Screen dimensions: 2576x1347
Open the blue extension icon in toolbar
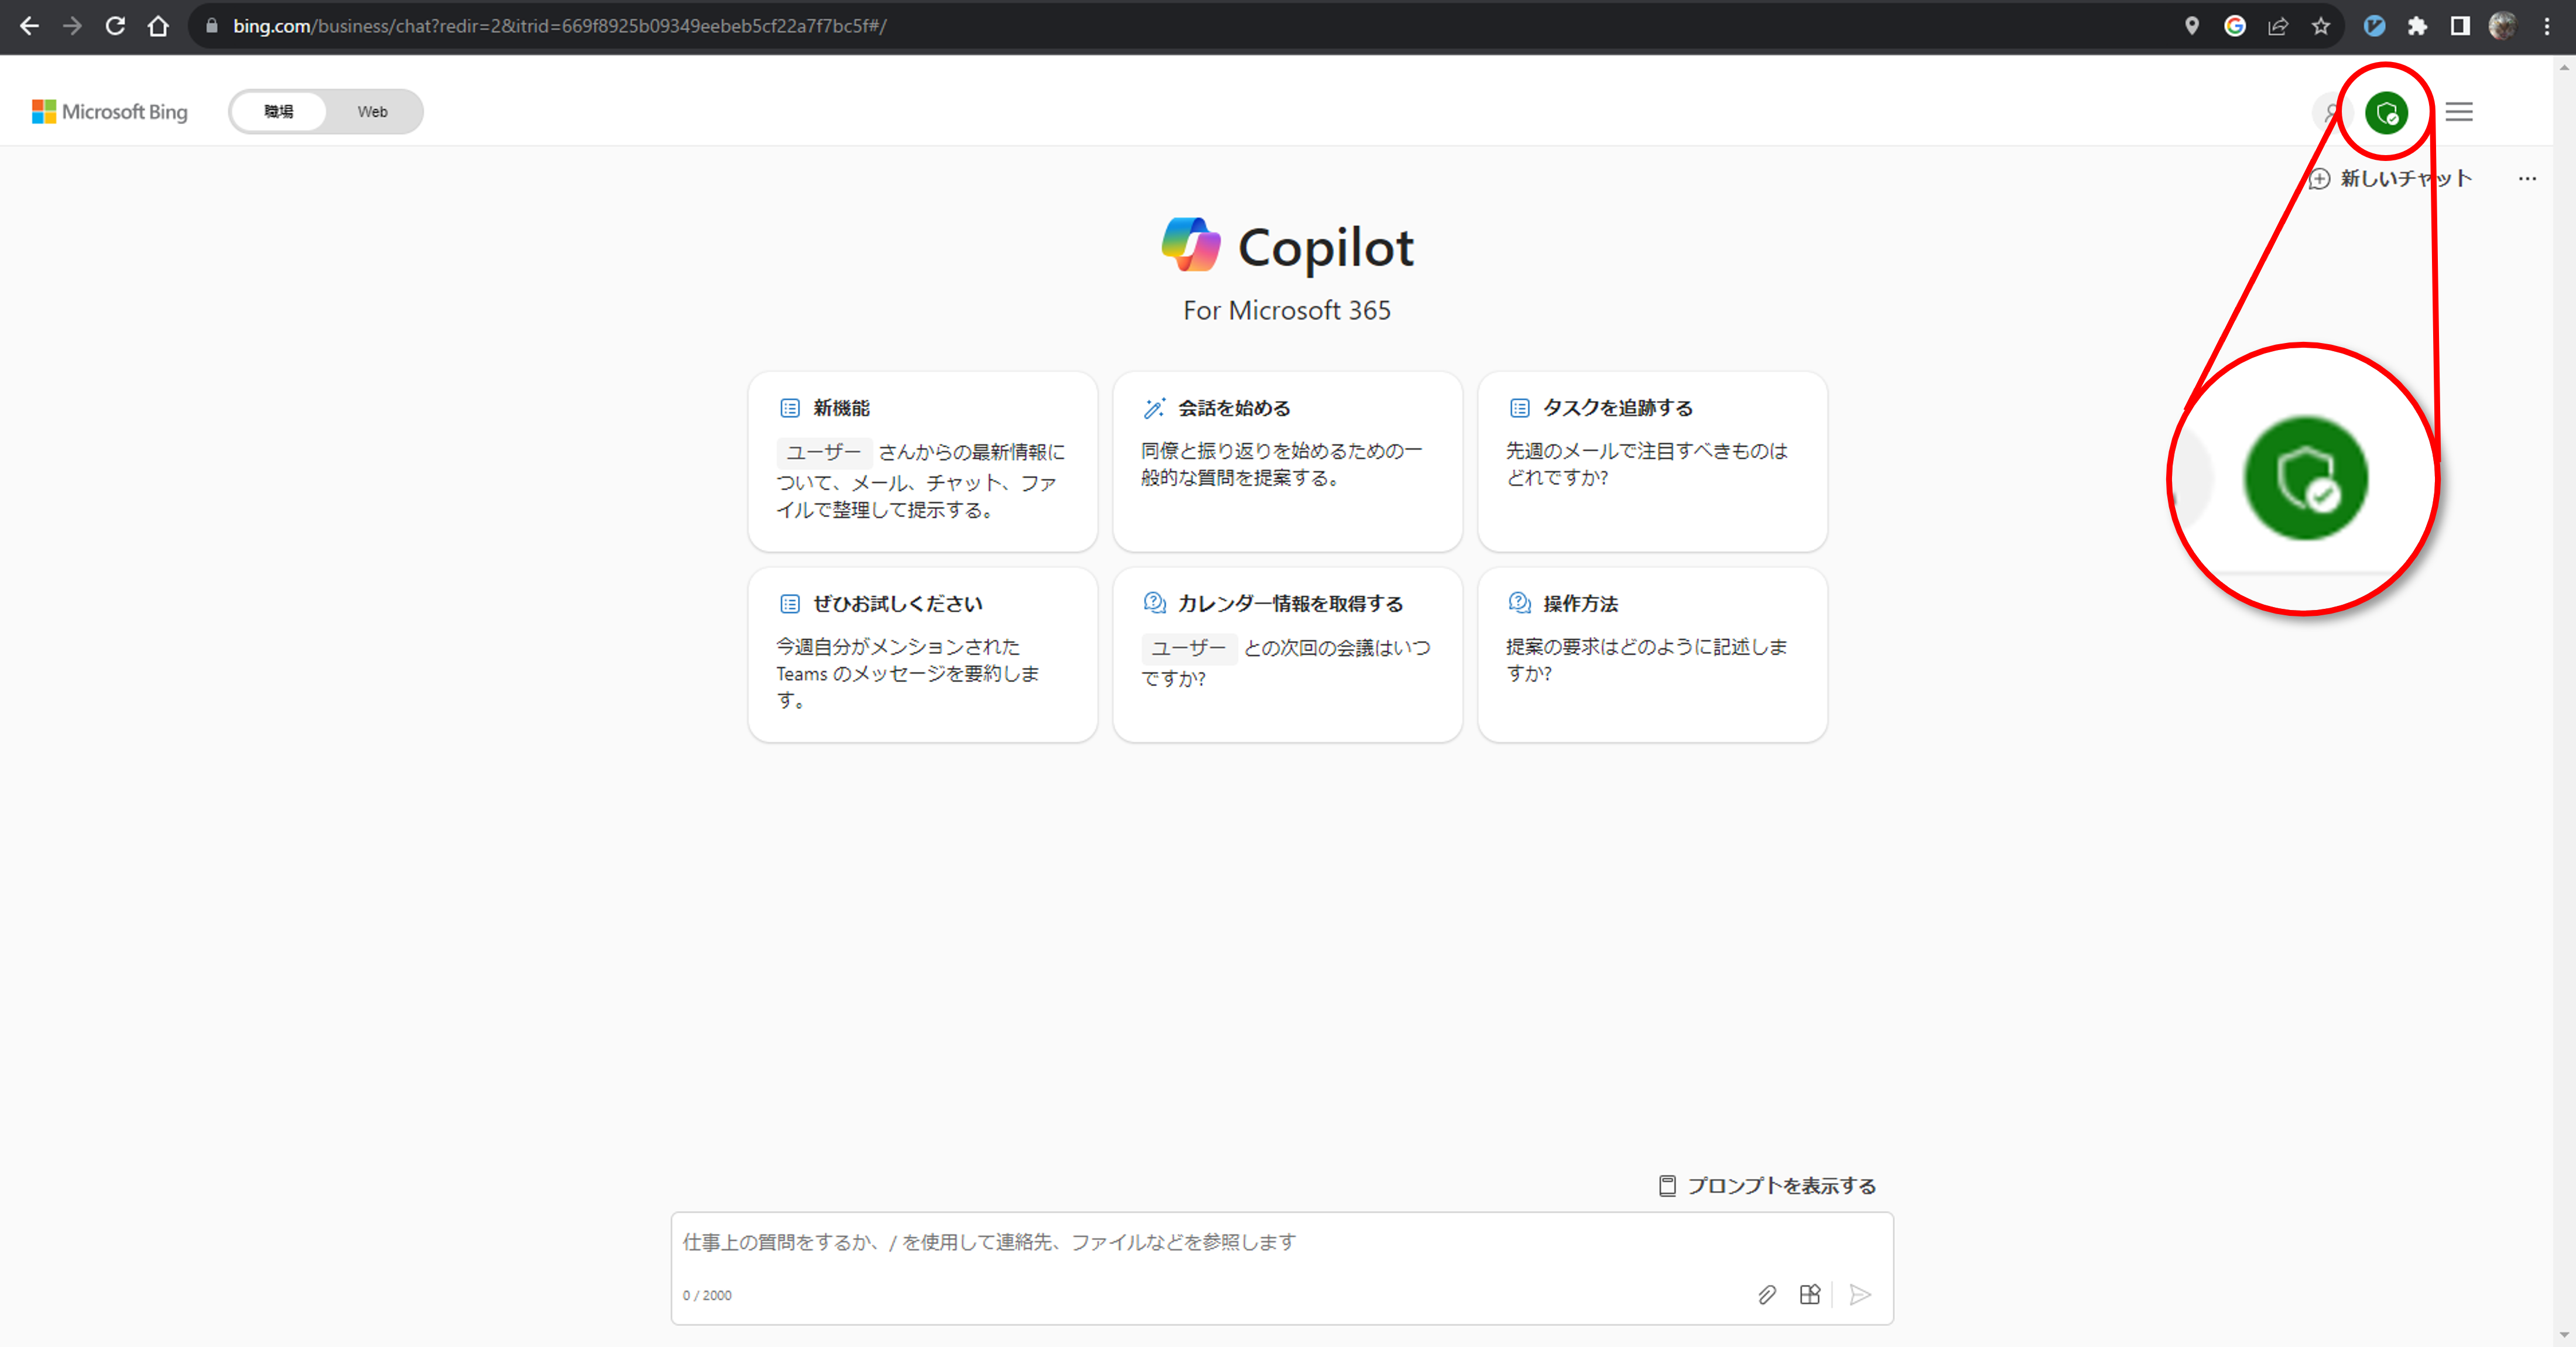click(x=2374, y=26)
